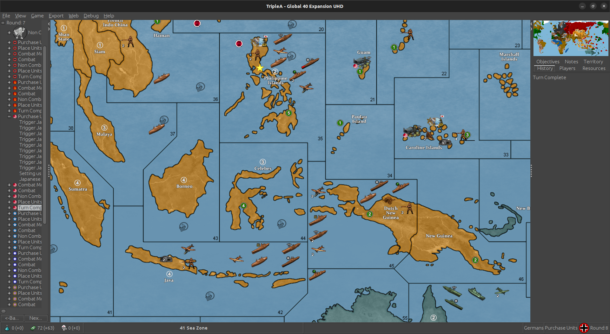
Task: Select the warship in sea zone 36
Action: tap(162, 78)
